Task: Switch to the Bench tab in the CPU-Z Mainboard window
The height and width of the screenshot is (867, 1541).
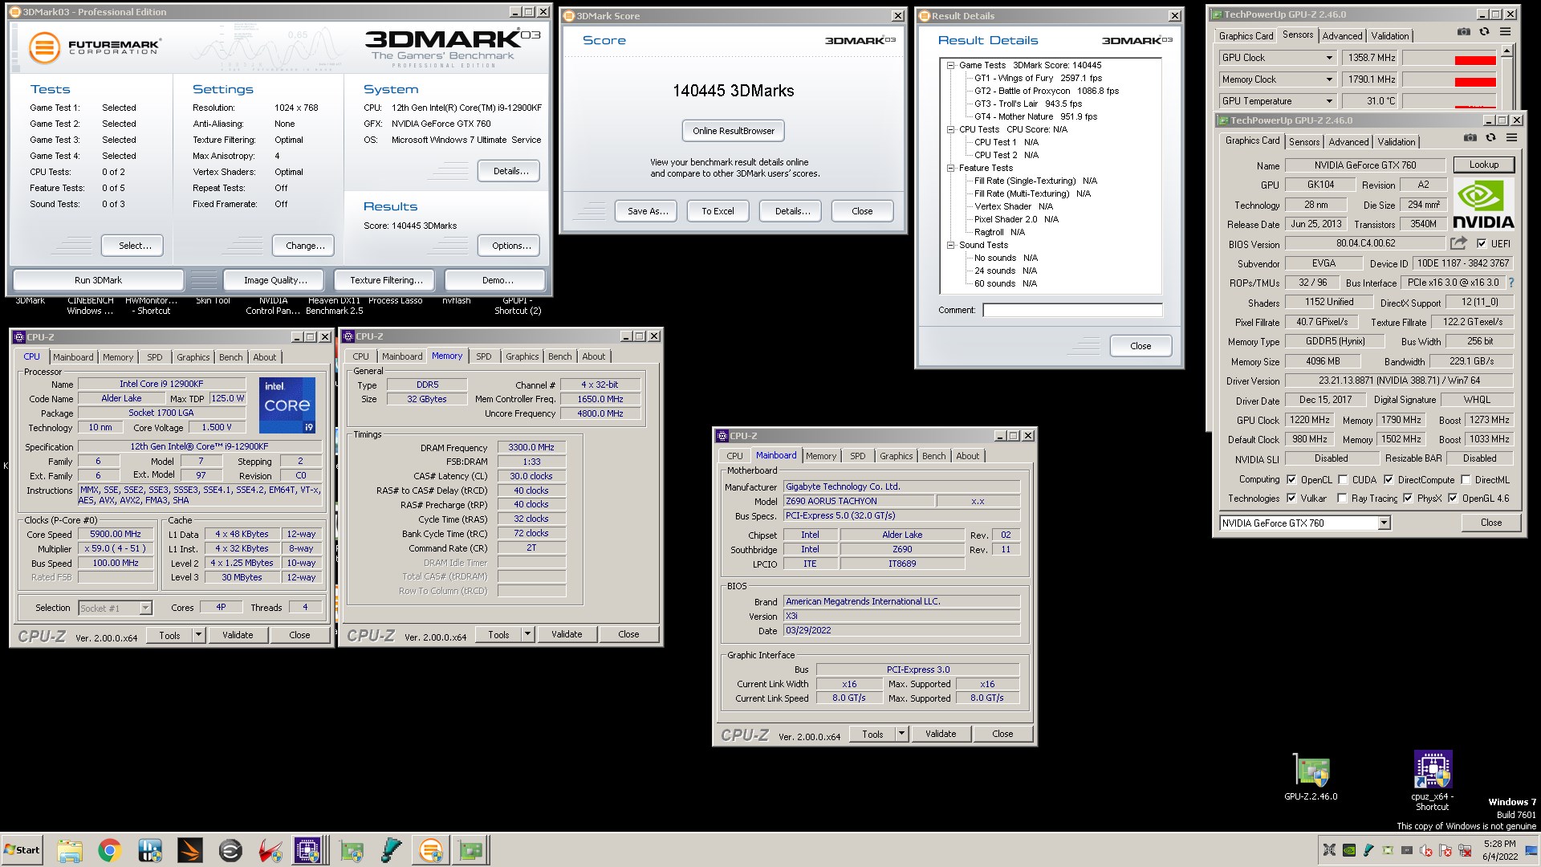Action: pyautogui.click(x=933, y=456)
